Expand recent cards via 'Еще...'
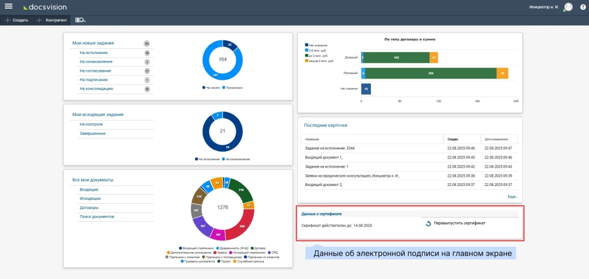589x279 pixels. pyautogui.click(x=512, y=196)
